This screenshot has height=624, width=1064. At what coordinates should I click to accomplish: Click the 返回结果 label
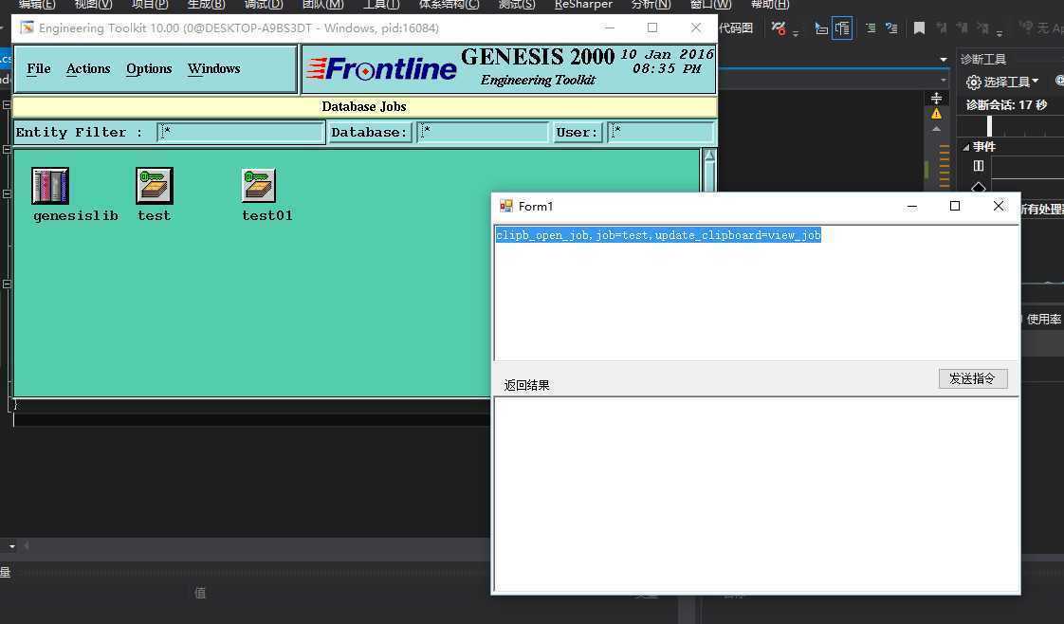point(526,385)
